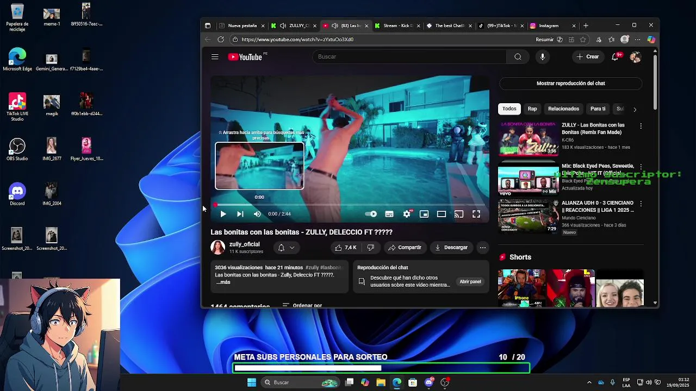Add page to favorites star

583,39
